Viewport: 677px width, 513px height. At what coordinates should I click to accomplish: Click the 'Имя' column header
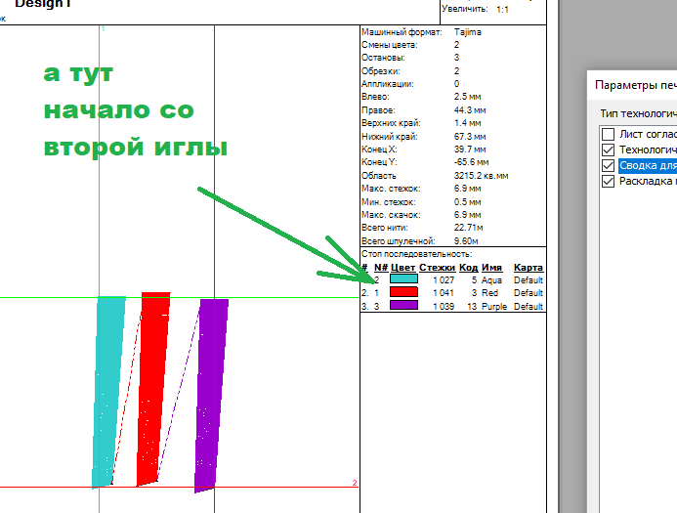[491, 268]
